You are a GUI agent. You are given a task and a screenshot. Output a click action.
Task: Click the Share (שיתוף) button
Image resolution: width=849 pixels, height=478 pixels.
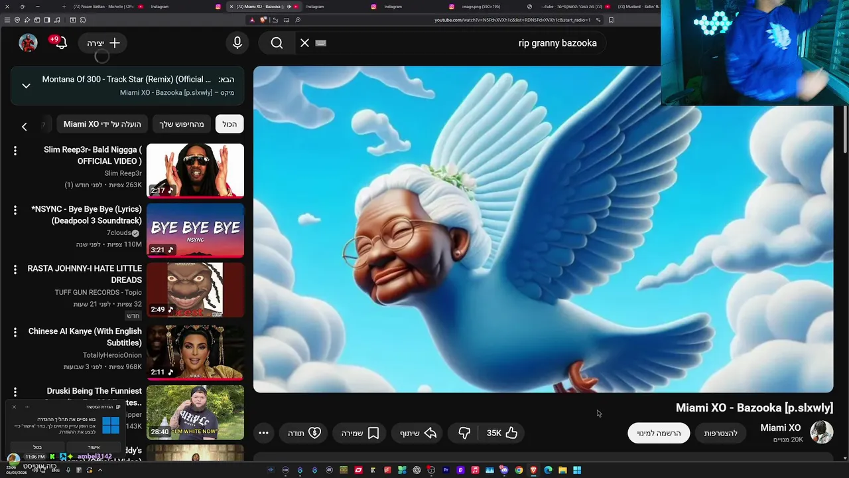pyautogui.click(x=418, y=433)
